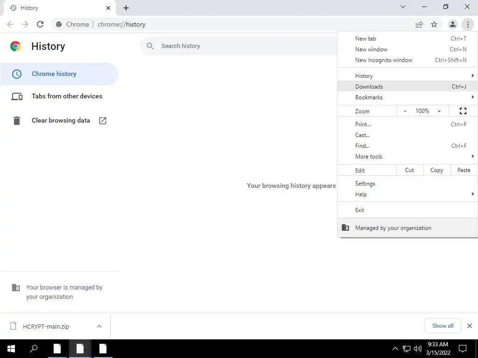Open the browser is managed link
This screenshot has width=478, height=358.
coord(67,287)
